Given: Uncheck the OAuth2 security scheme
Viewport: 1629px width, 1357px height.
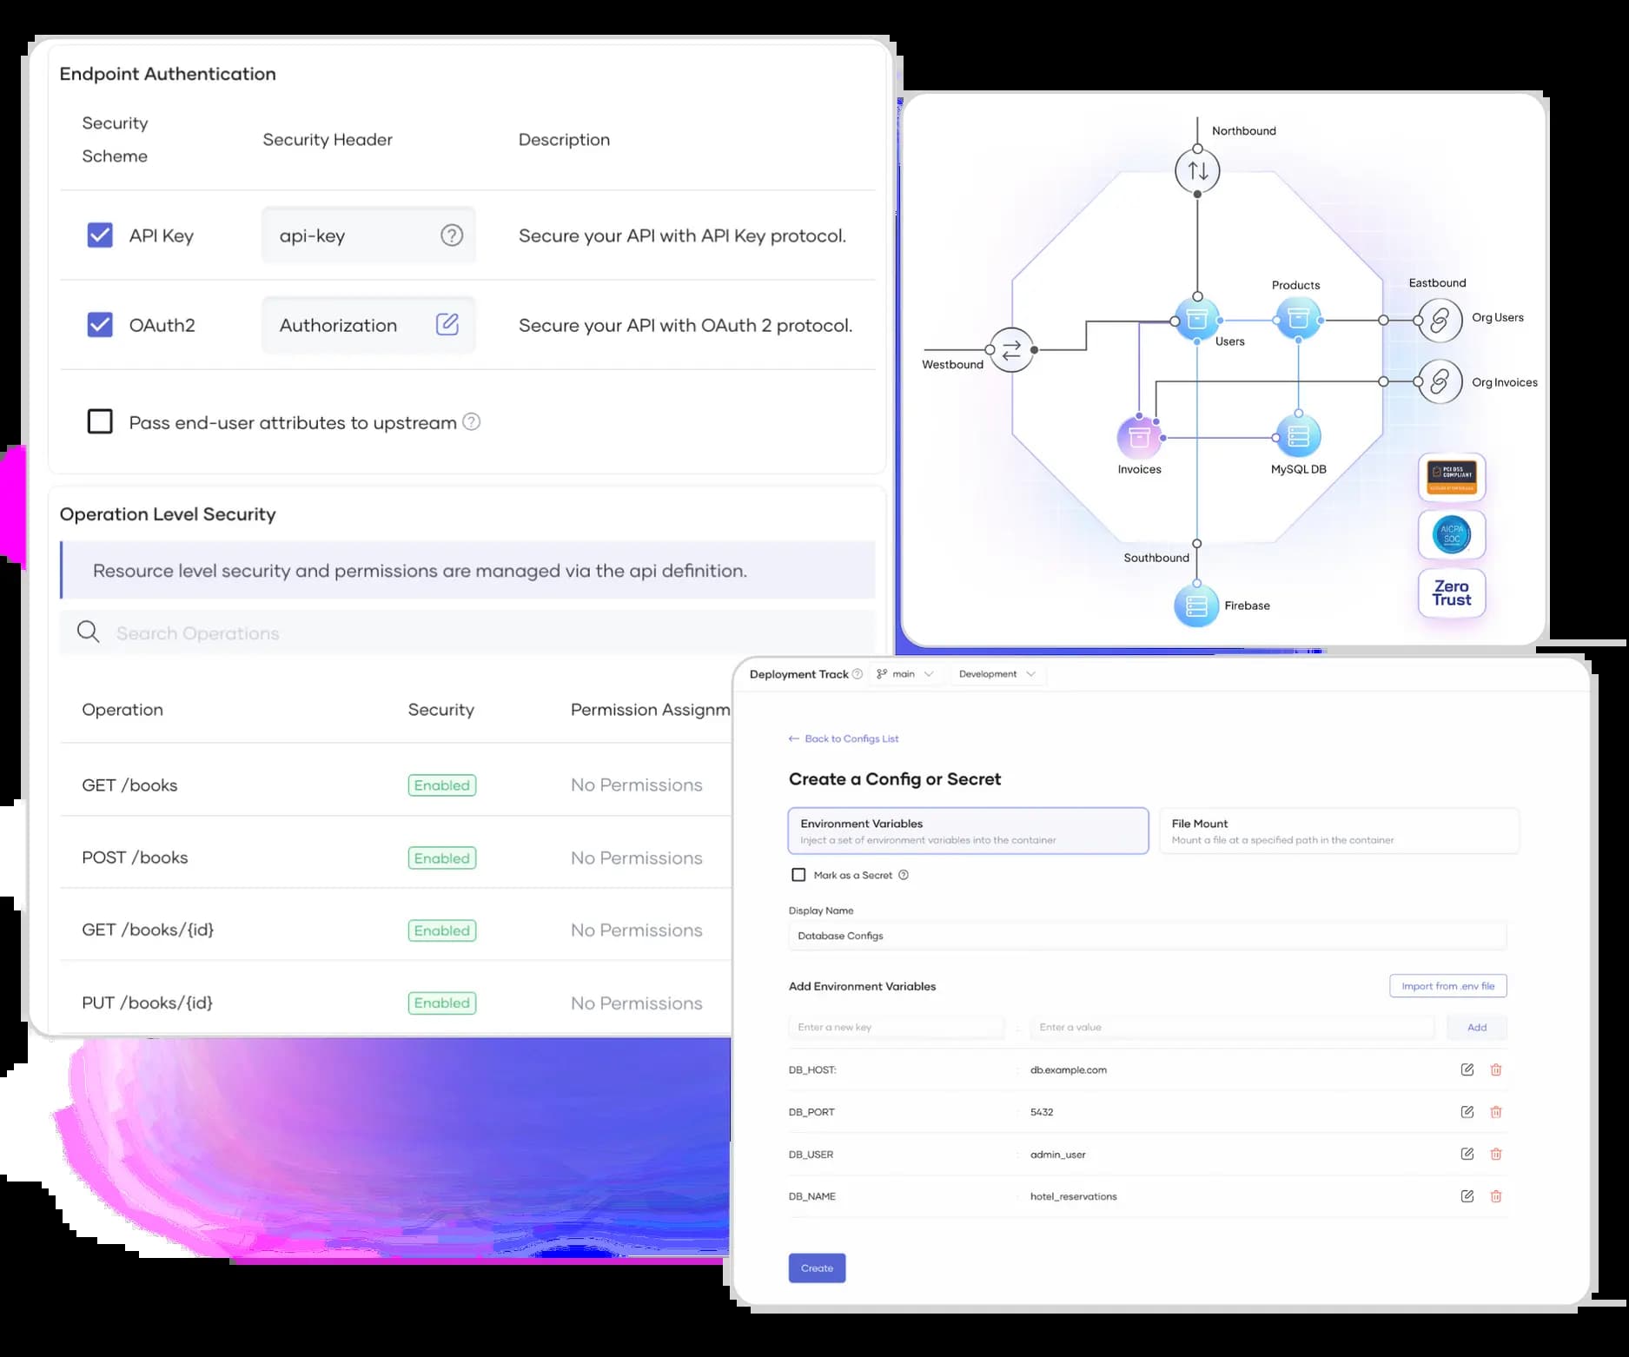Looking at the screenshot, I should 100,325.
